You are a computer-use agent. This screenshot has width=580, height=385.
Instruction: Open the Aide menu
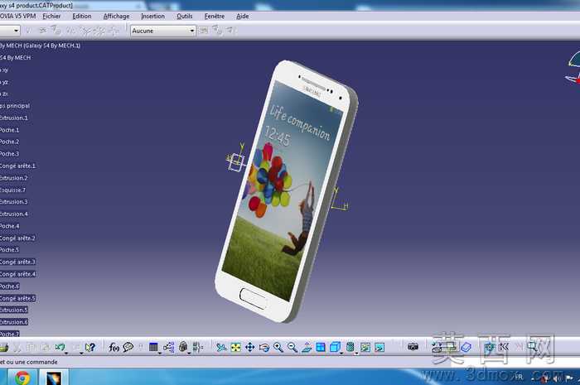pos(242,17)
